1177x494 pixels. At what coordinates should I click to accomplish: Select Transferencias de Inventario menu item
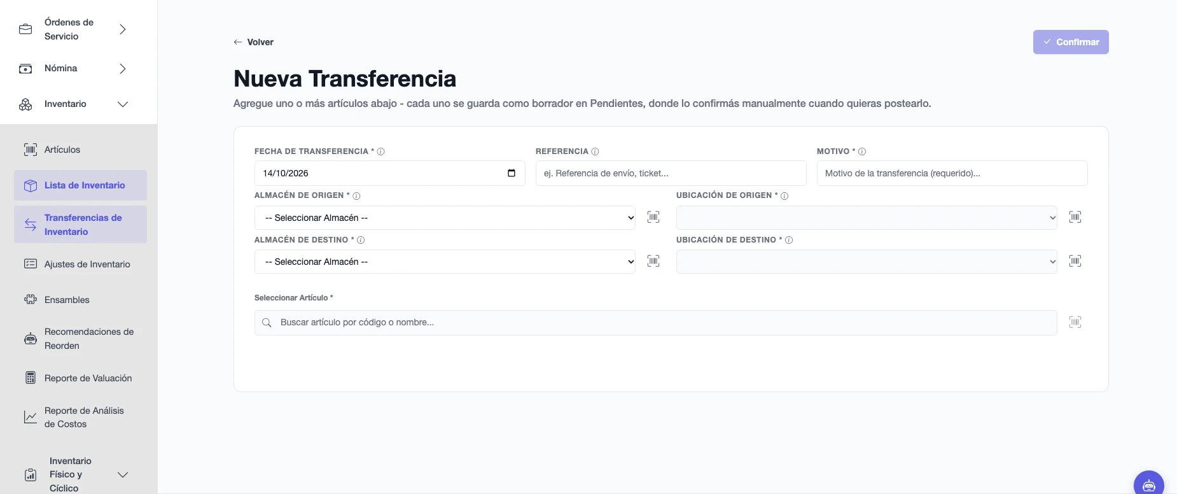[x=80, y=225]
